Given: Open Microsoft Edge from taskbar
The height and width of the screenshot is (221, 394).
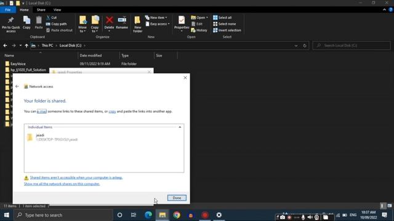Looking at the screenshot, I should pos(148,215).
